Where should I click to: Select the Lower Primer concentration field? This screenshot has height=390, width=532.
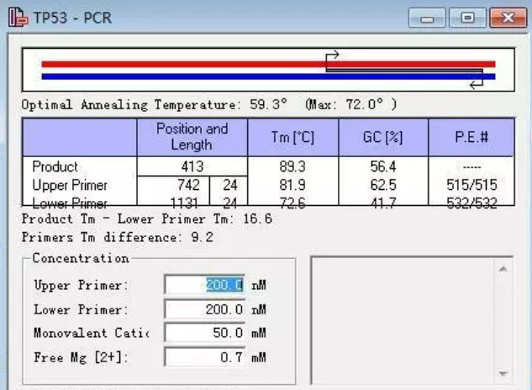[x=204, y=308]
